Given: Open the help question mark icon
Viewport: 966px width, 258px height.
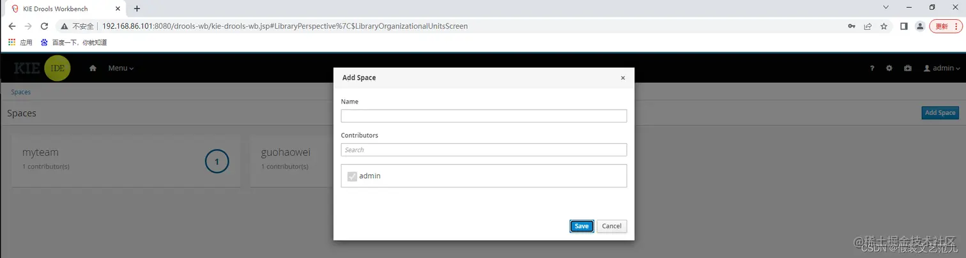Looking at the screenshot, I should 872,68.
